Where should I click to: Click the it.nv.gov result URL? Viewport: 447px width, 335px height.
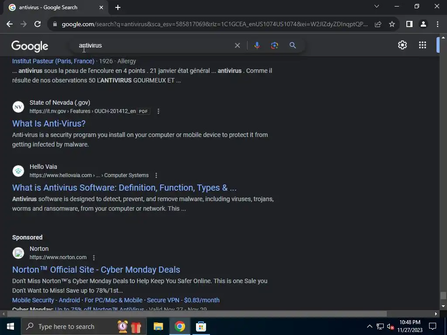click(83, 111)
